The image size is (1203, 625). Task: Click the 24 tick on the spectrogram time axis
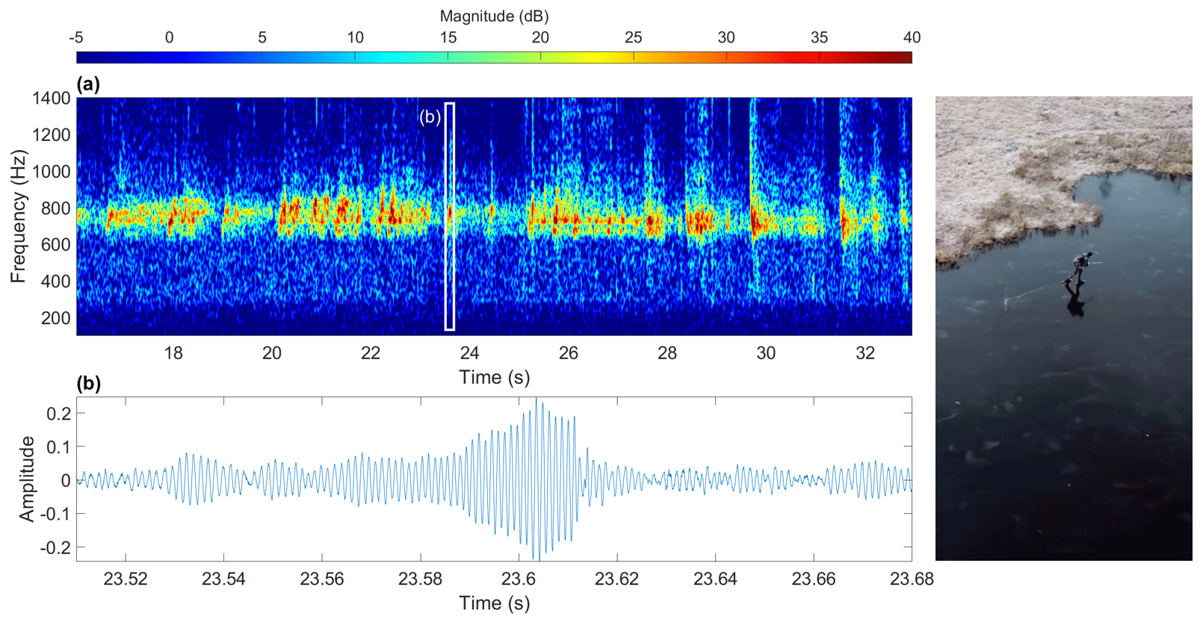[469, 353]
